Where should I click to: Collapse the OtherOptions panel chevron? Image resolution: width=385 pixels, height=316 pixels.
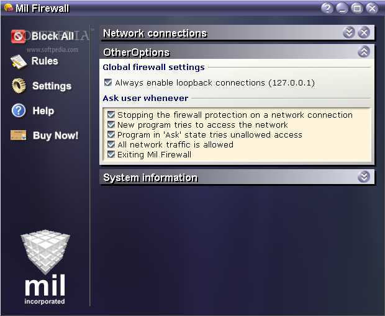click(x=364, y=51)
